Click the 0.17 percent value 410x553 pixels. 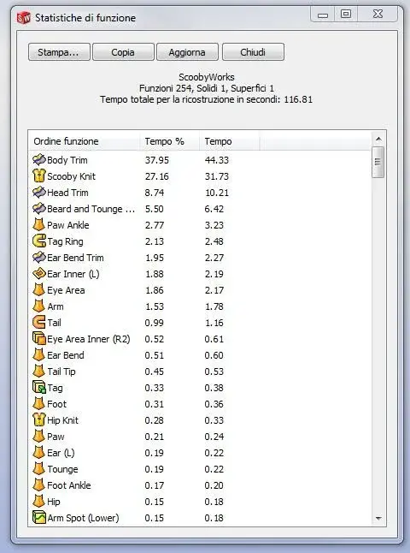tap(155, 485)
